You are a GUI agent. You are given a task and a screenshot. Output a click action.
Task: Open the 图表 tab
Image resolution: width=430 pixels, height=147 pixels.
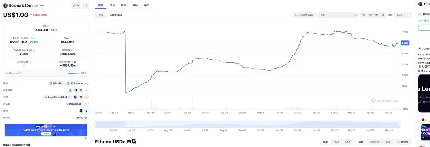click(101, 5)
